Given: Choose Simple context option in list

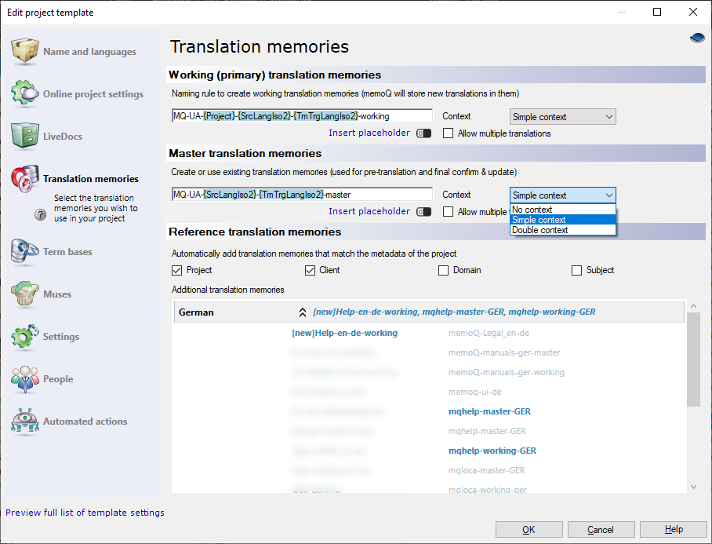Looking at the screenshot, I should point(562,220).
